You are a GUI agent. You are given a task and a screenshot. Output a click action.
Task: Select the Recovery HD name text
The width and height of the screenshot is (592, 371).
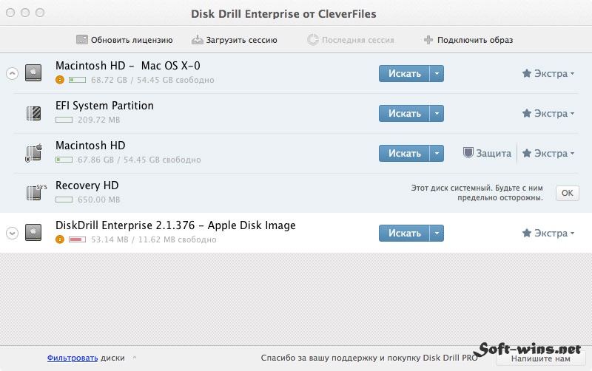click(x=87, y=185)
